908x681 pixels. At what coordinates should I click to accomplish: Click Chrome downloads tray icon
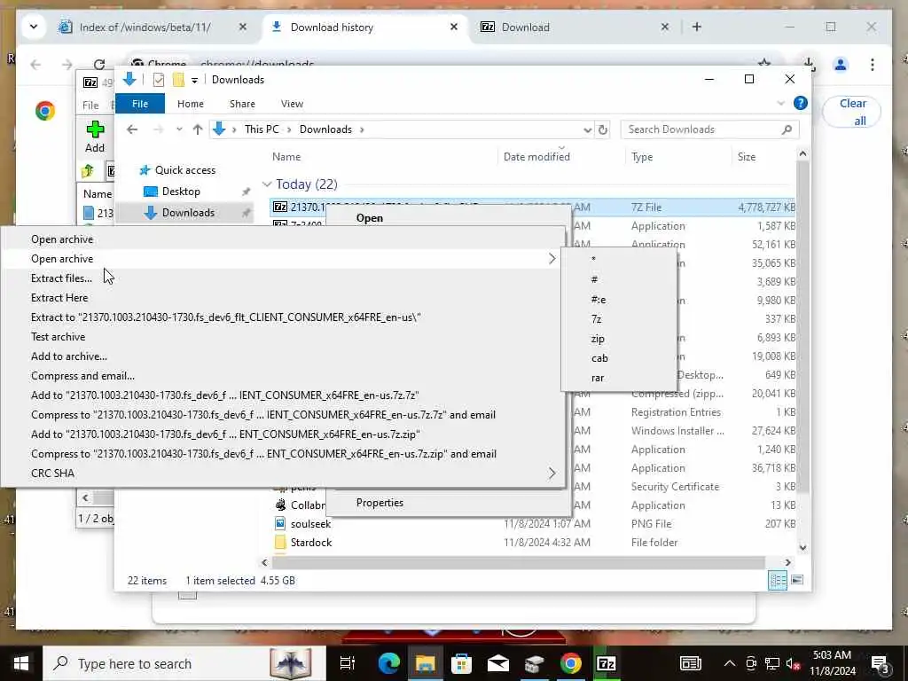(x=809, y=64)
